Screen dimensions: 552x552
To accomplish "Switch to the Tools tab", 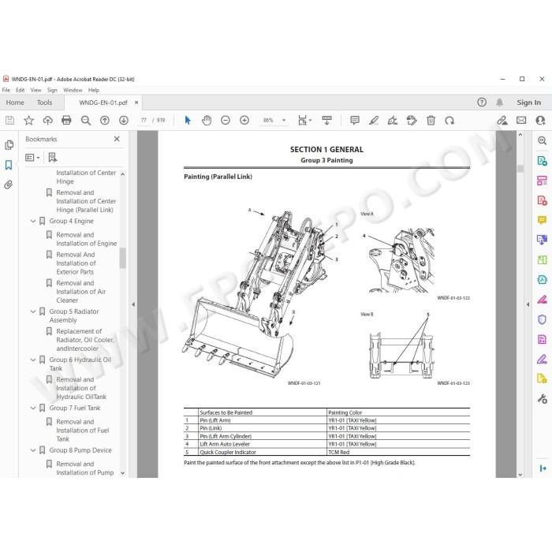I will (x=44, y=103).
